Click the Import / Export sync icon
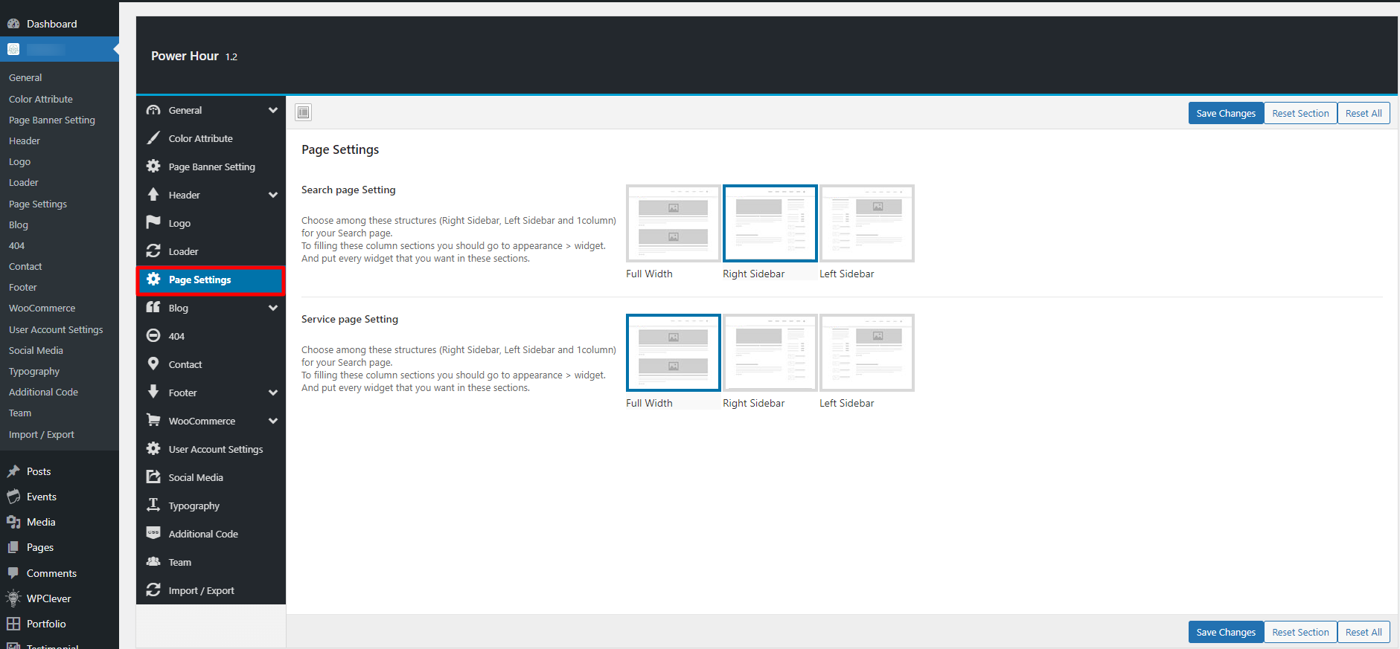This screenshot has width=1400, height=649. click(x=153, y=590)
